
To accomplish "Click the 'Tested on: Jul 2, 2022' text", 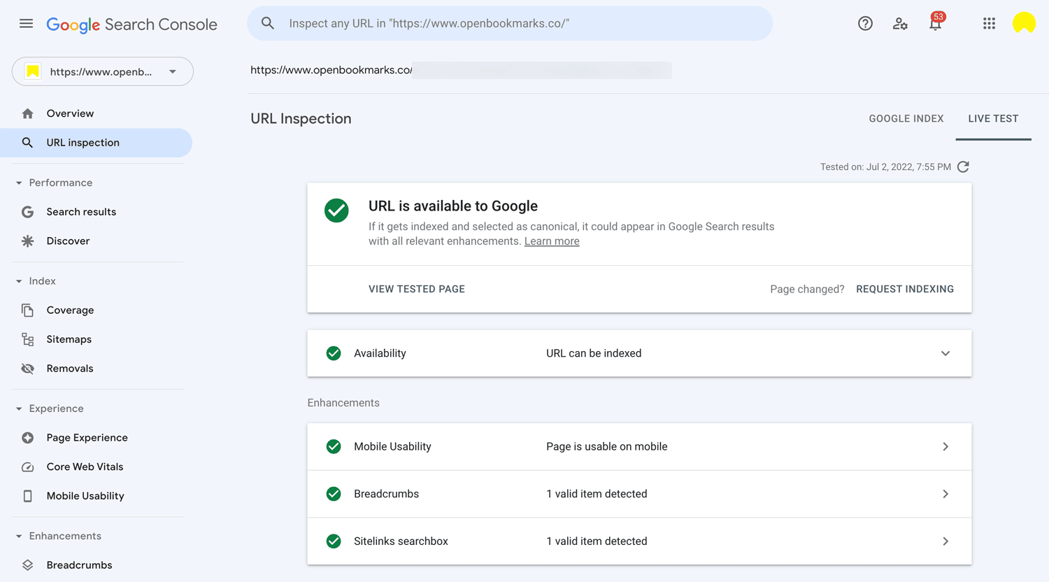I will pos(885,167).
